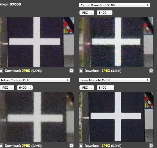The image size is (157, 148).
Task: Change ISO 6400 for Sony Alpha NEX-5N
Action: click(105, 88)
